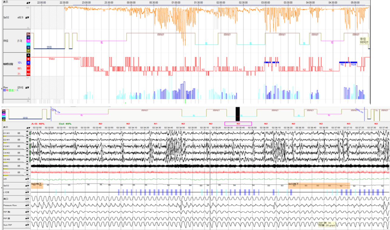Decrease E1:M1 amplitude with down arrow
This screenshot has height=230, width=390.
click(27, 135)
